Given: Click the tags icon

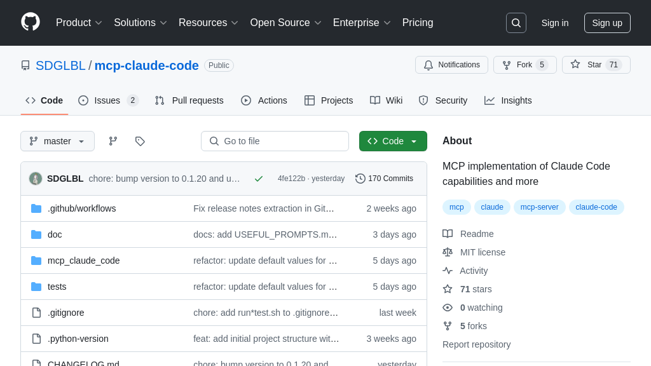Looking at the screenshot, I should point(140,141).
